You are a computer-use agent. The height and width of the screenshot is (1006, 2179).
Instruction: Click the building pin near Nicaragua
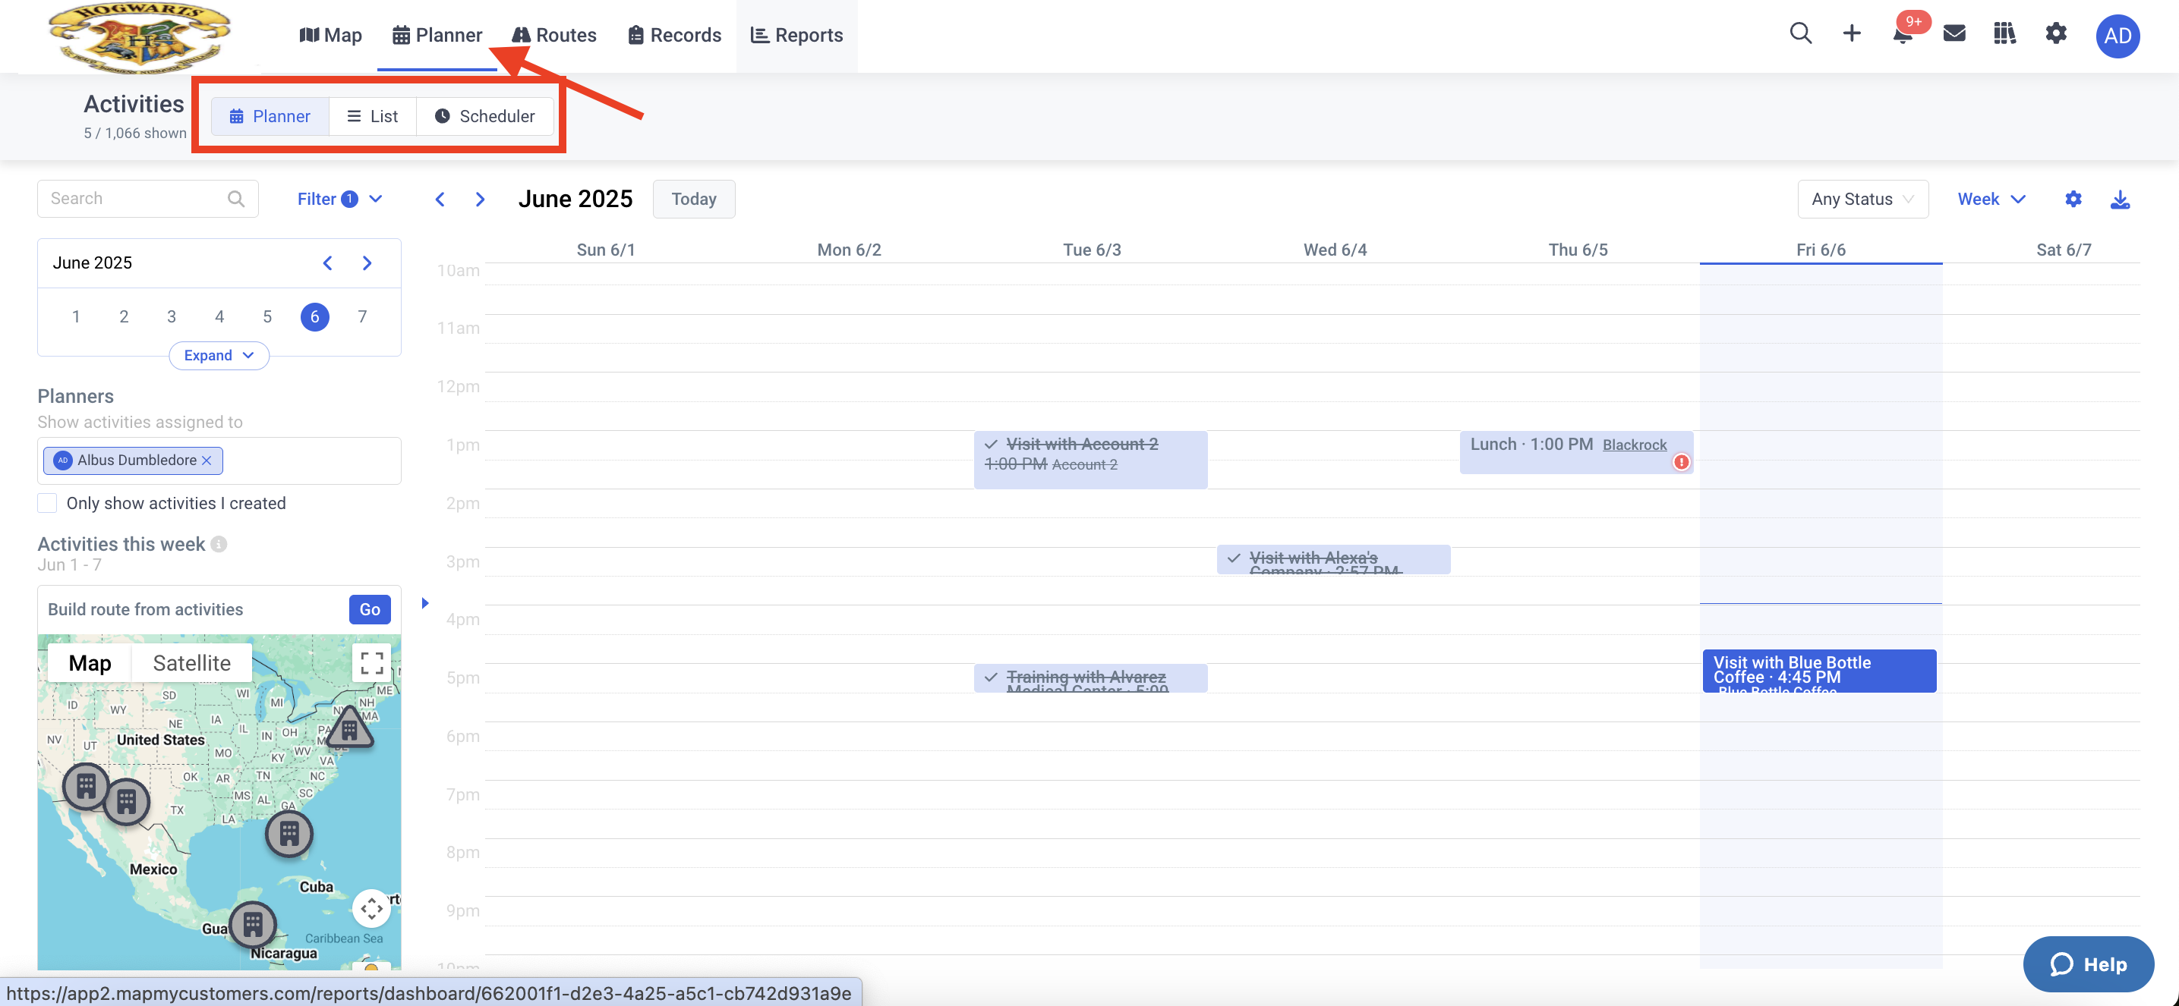pos(253,925)
